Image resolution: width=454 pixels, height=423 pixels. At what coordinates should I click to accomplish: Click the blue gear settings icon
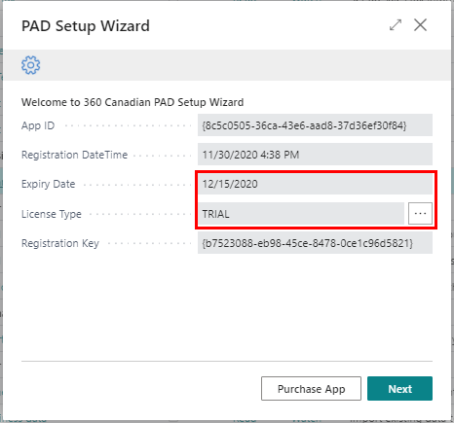point(31,65)
